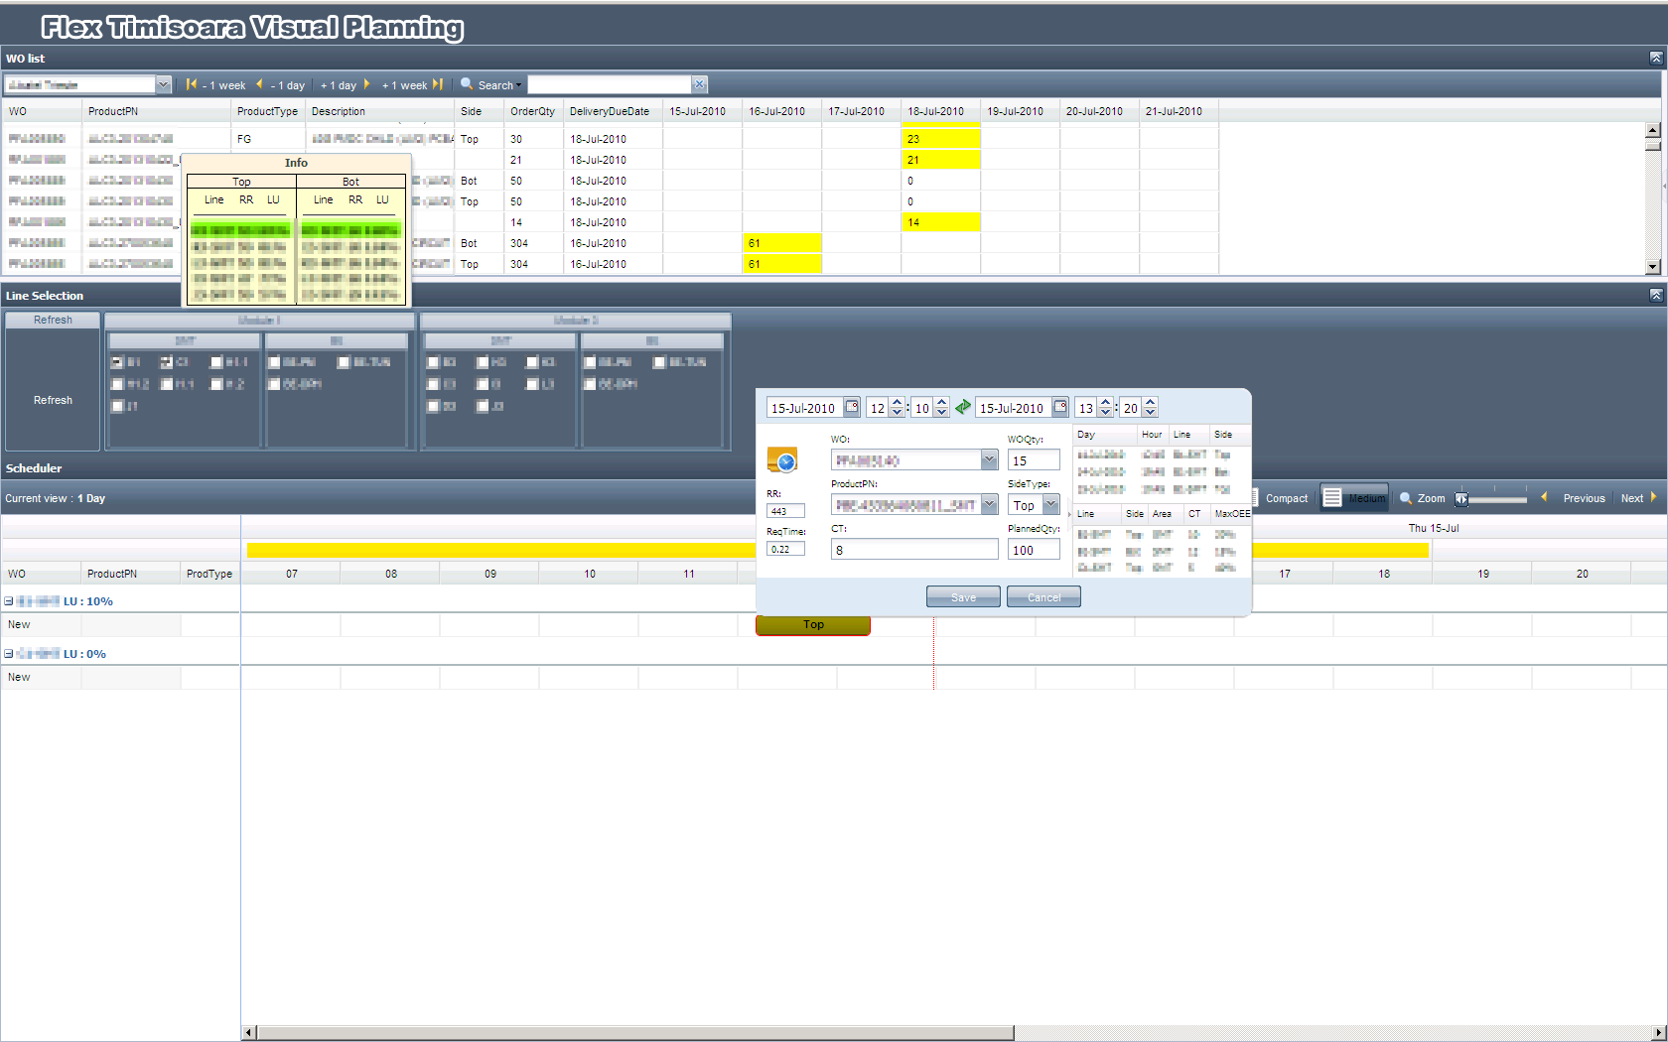The height and width of the screenshot is (1042, 1668).
Task: Cancel the scheduling dialog
Action: click(x=1043, y=596)
